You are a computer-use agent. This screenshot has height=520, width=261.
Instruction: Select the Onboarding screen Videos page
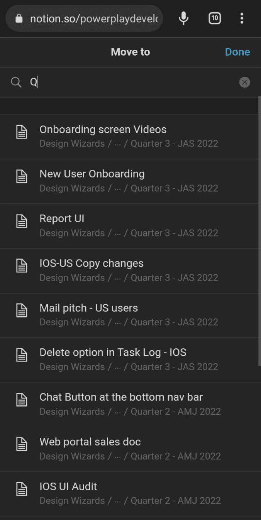click(x=130, y=137)
